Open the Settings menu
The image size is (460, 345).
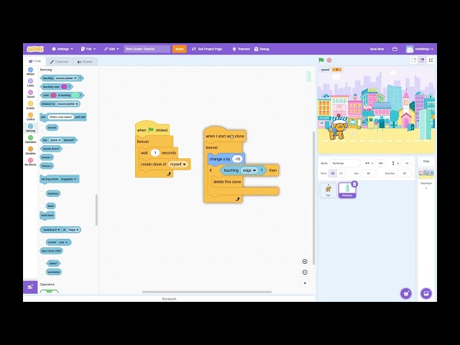pyautogui.click(x=63, y=49)
